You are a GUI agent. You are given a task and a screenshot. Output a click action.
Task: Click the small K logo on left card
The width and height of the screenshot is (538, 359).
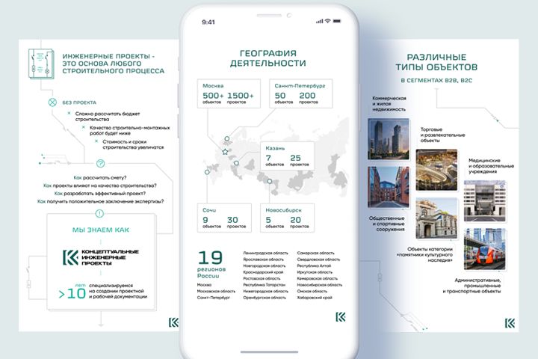tap(174, 322)
